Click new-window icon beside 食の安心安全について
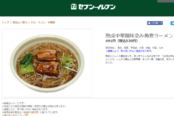 pos(27,115)
